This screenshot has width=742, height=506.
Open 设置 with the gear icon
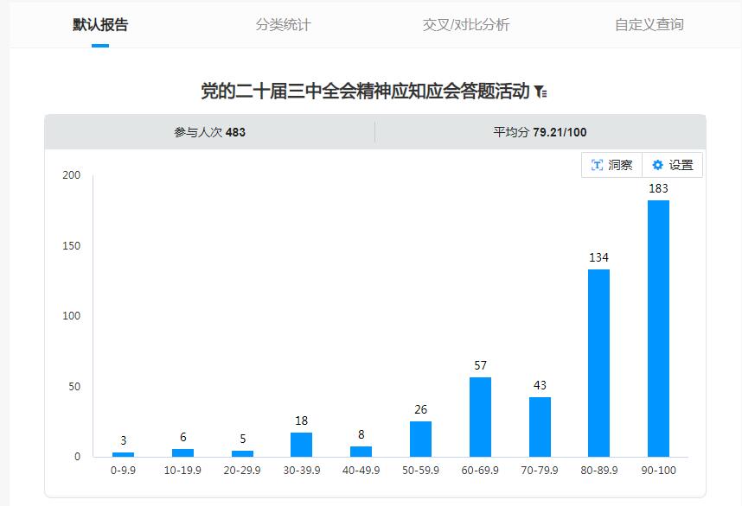pos(672,165)
